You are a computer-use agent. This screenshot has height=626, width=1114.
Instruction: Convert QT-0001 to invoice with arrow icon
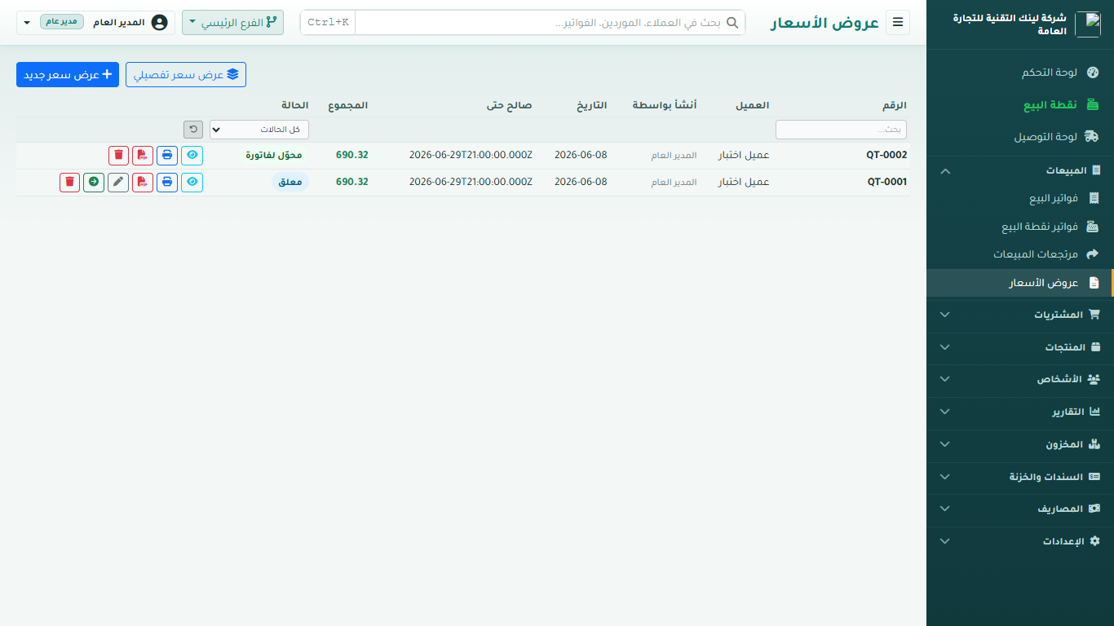click(x=94, y=182)
